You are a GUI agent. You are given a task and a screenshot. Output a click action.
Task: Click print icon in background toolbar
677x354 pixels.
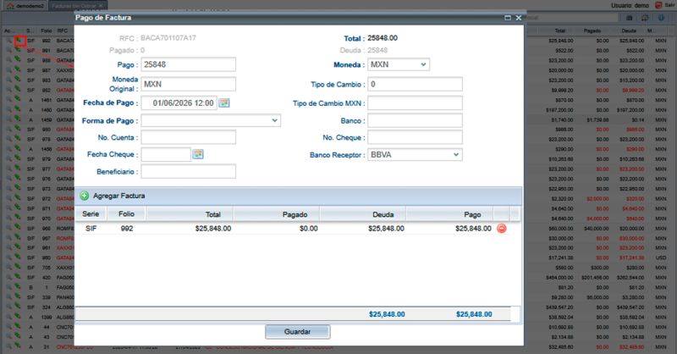[629, 18]
